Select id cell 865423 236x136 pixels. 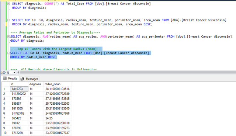(x=19, y=118)
